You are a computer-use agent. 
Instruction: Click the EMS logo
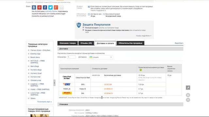click(x=67, y=84)
